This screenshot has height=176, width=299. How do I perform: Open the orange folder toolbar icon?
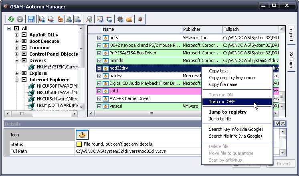pyautogui.click(x=129, y=19)
